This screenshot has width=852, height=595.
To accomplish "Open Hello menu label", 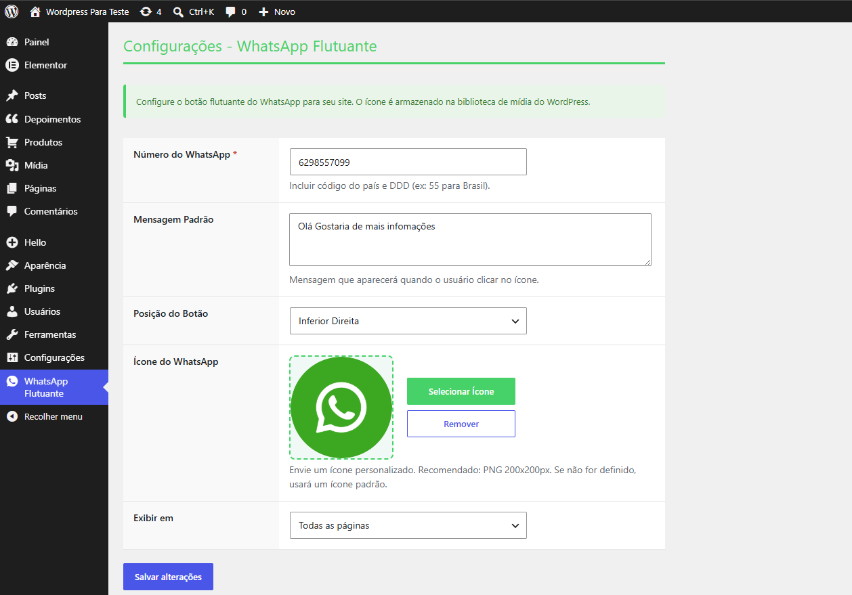I will tap(35, 242).
